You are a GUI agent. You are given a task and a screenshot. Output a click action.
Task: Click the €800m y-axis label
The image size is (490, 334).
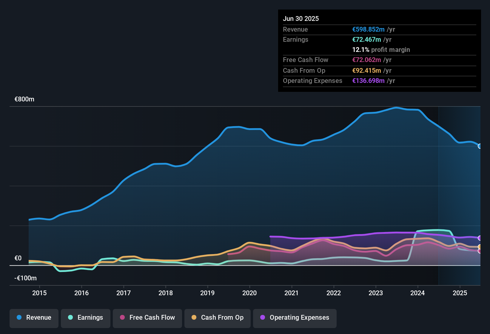tap(24, 99)
